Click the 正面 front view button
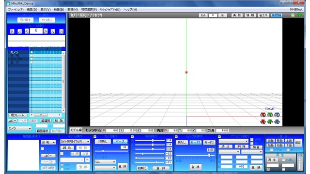Screen dimensions: 310x174 [x=270, y=141]
